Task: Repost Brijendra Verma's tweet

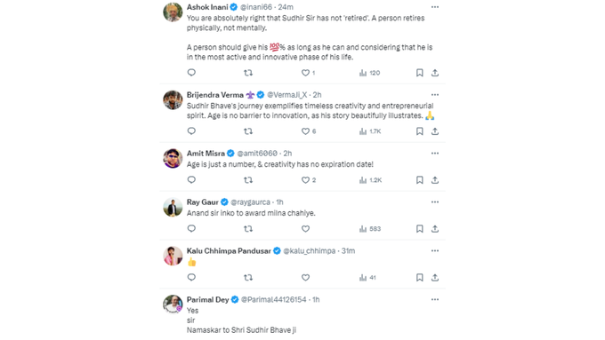Action: (248, 131)
